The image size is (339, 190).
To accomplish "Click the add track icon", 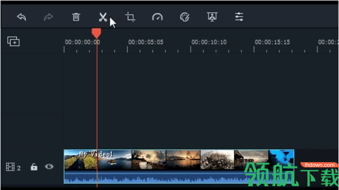I will (13, 41).
